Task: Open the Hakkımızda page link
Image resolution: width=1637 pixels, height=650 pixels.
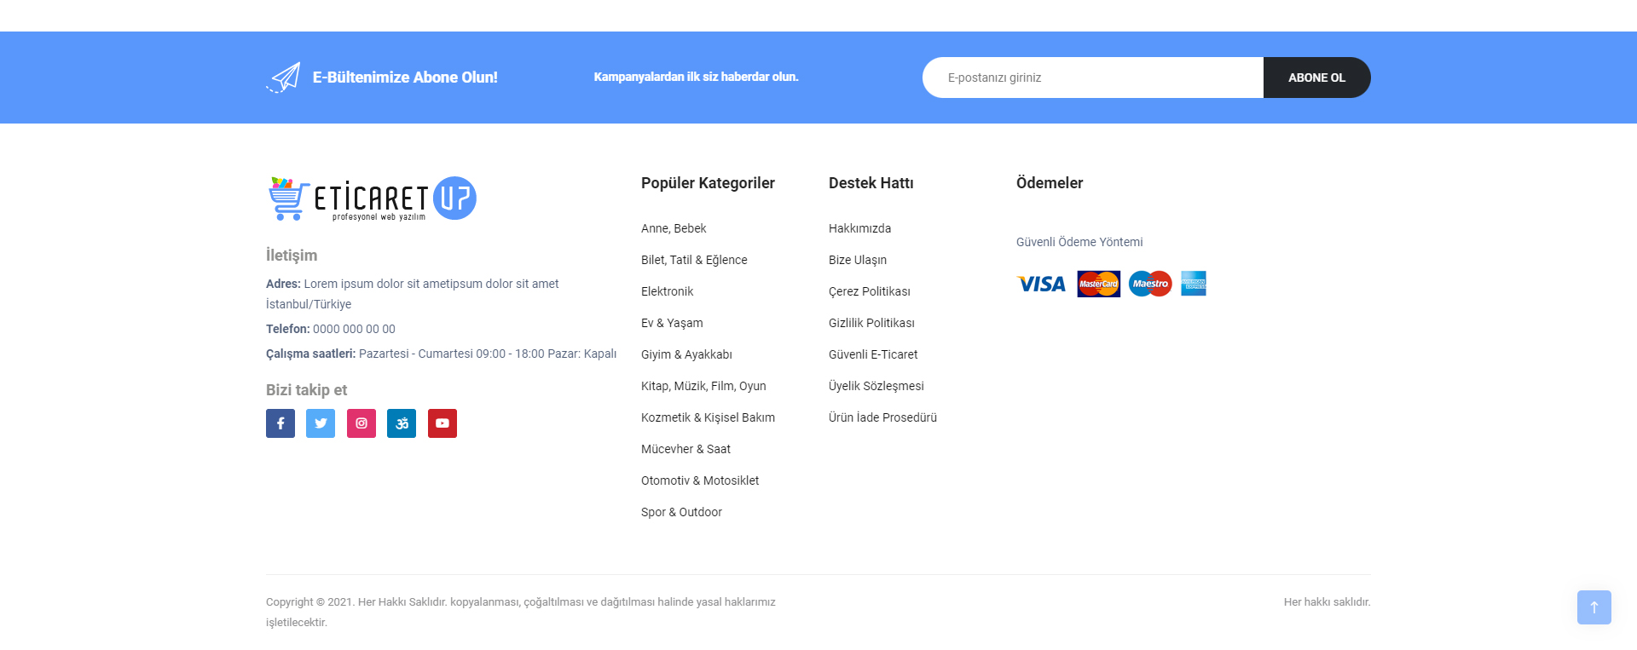Action: click(859, 228)
